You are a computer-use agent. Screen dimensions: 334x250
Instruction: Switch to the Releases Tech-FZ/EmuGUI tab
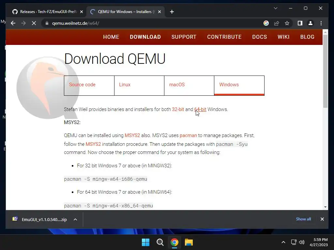(x=48, y=12)
